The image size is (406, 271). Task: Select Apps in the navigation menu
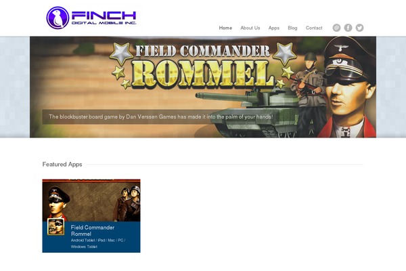[x=273, y=28]
